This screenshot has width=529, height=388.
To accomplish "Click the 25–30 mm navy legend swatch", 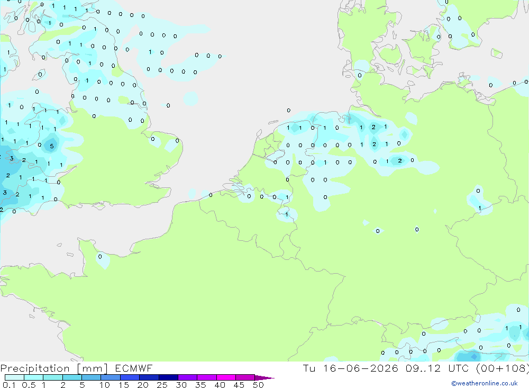I will click(x=168, y=377).
